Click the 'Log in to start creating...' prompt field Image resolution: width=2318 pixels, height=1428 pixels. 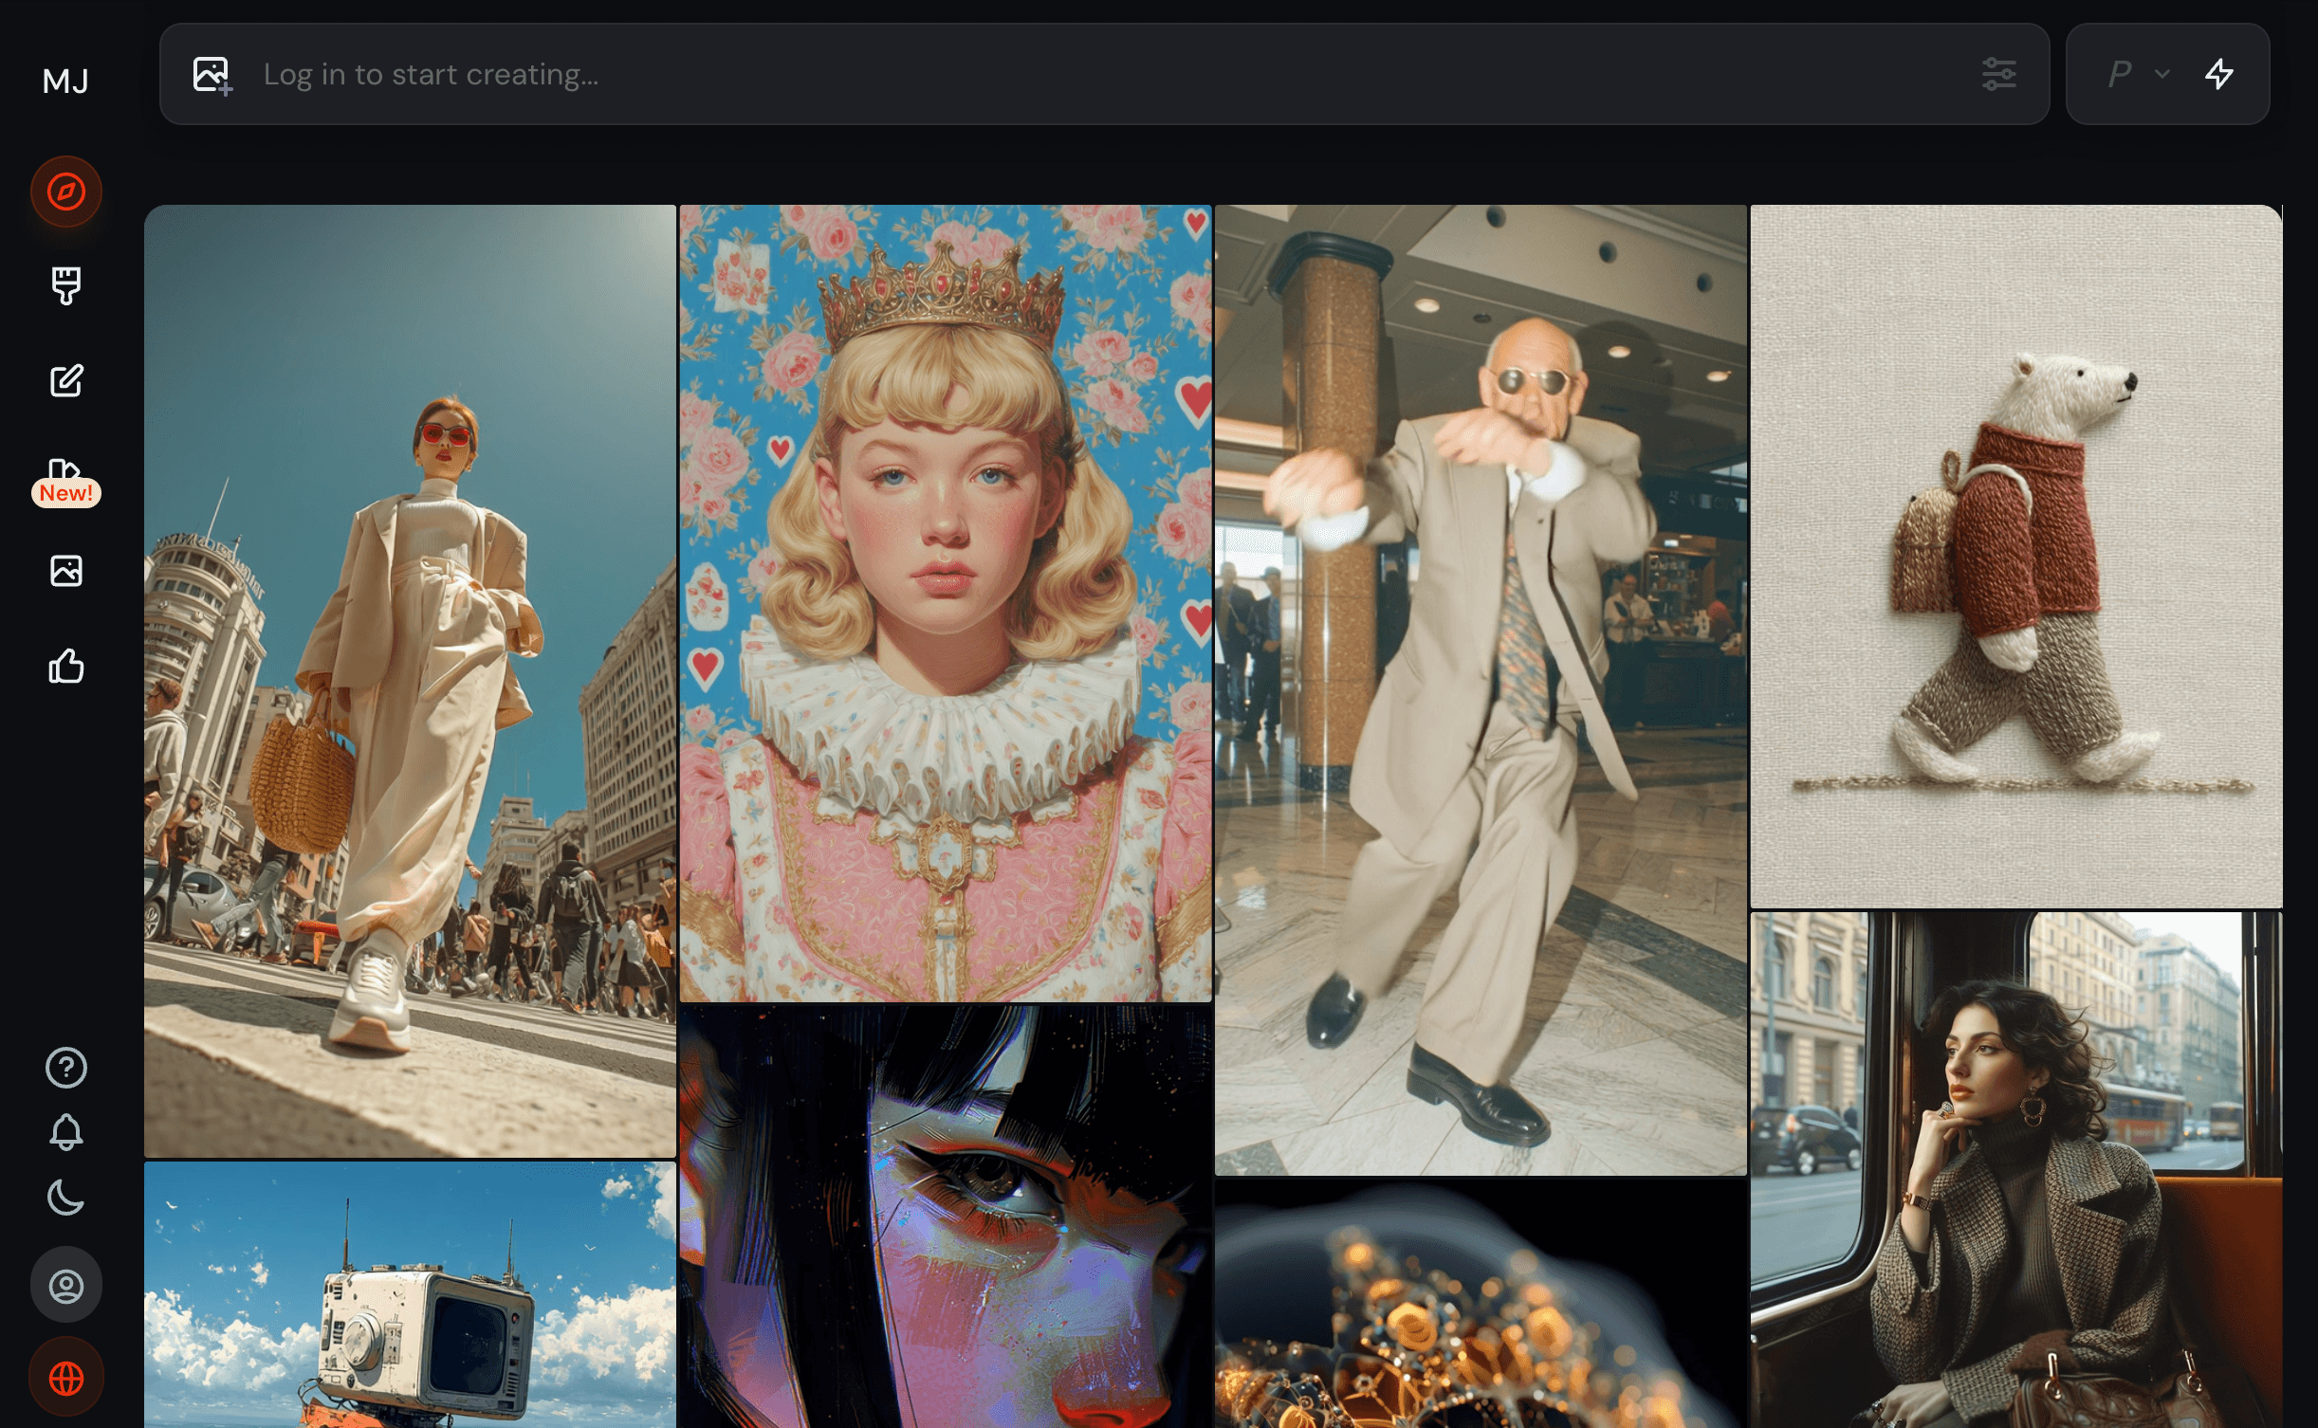pyautogui.click(x=1105, y=74)
